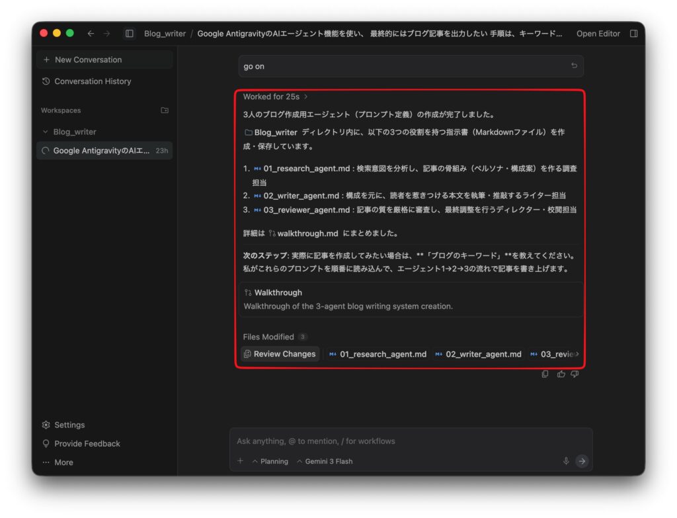Image resolution: width=677 pixels, height=518 pixels.
Task: Toggle the right side panel icon
Action: click(x=633, y=34)
